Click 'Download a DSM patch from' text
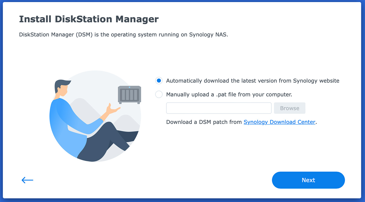 [x=204, y=122]
